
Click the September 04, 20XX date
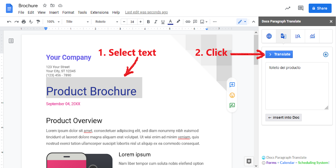pyautogui.click(x=63, y=104)
